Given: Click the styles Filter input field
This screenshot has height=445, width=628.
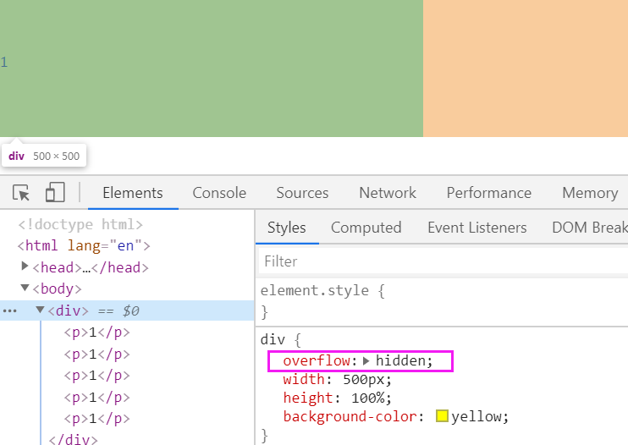Looking at the screenshot, I should tap(443, 261).
